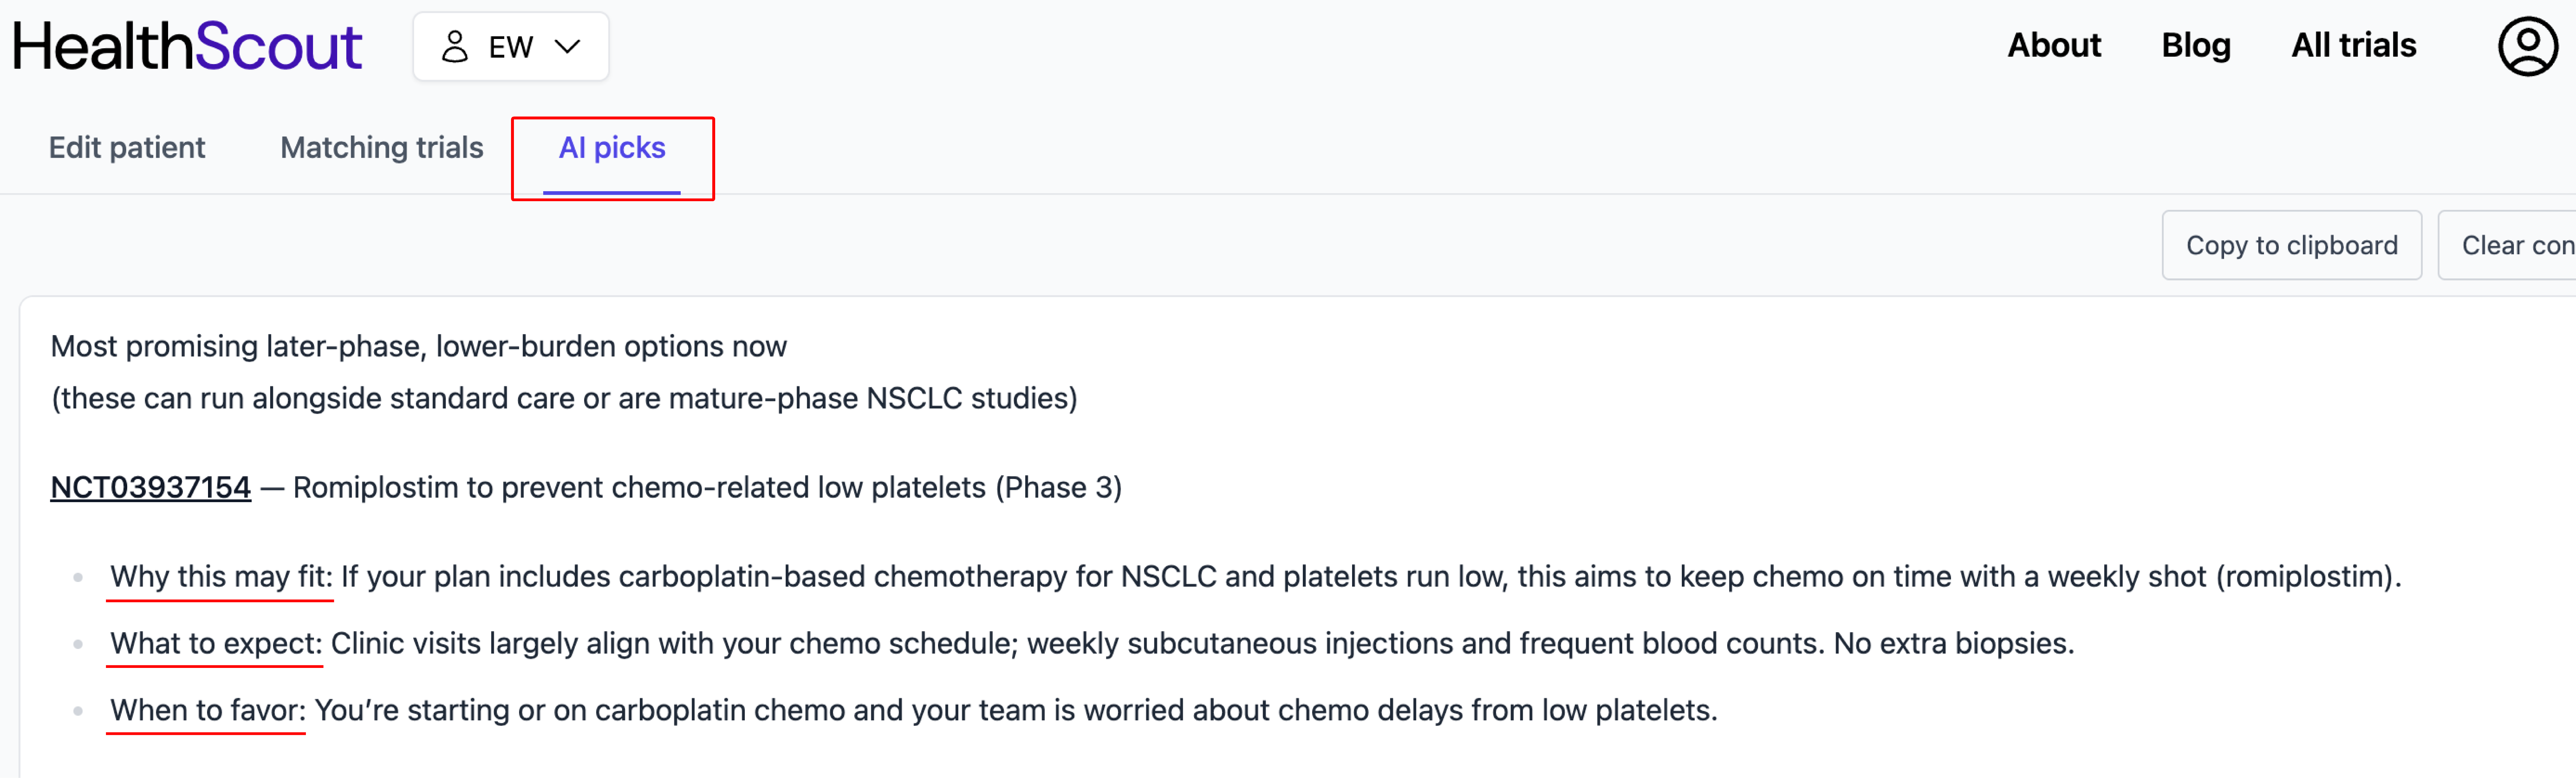Click the HealthScout logo
The height and width of the screenshot is (778, 2576).
(x=187, y=47)
